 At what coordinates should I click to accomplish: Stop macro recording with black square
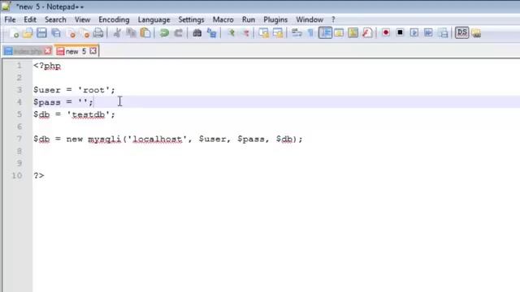(x=400, y=32)
